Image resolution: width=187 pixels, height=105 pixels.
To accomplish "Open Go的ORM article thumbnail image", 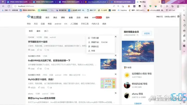I will 108,64.
